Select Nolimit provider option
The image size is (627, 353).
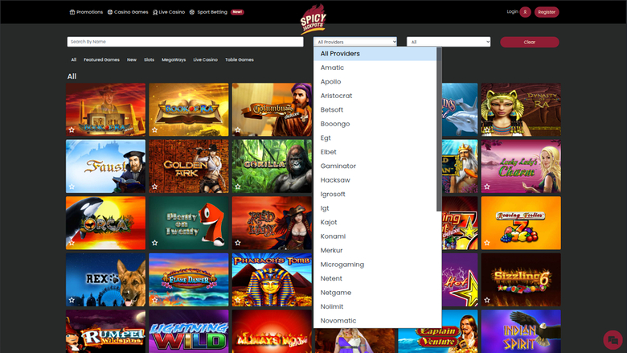point(375,306)
